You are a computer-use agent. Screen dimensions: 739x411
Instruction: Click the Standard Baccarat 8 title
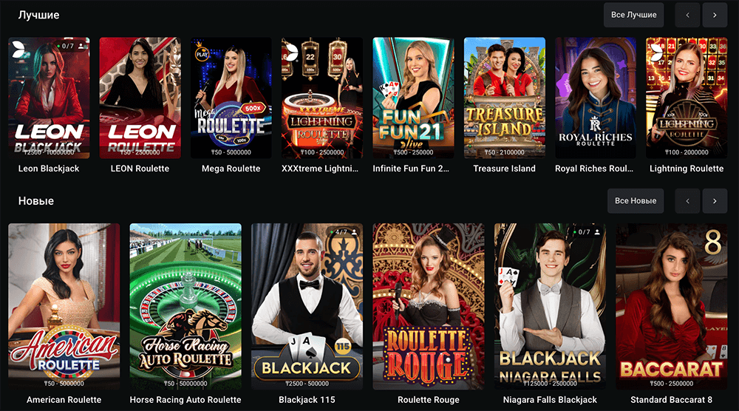pyautogui.click(x=671, y=400)
